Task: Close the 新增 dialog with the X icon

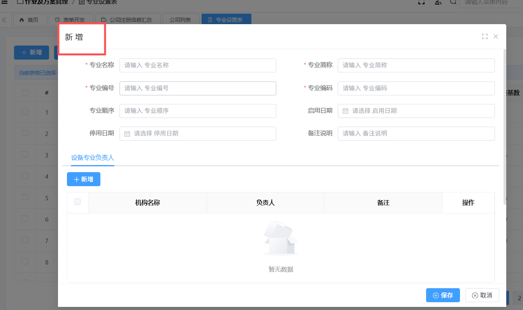Action: pyautogui.click(x=496, y=37)
